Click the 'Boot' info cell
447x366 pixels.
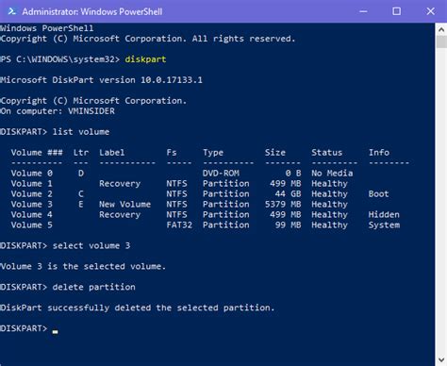coord(378,194)
